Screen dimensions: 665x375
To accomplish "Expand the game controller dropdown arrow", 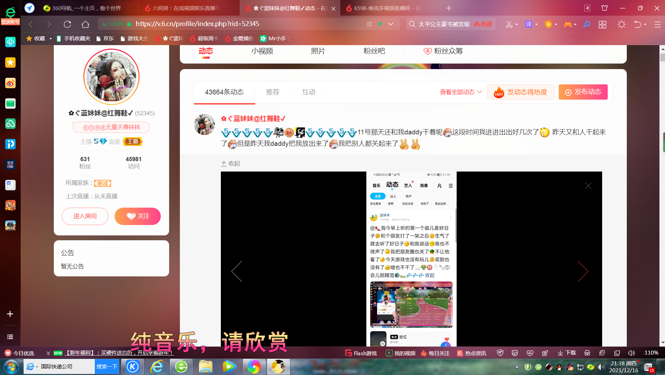I will pos(575,24).
